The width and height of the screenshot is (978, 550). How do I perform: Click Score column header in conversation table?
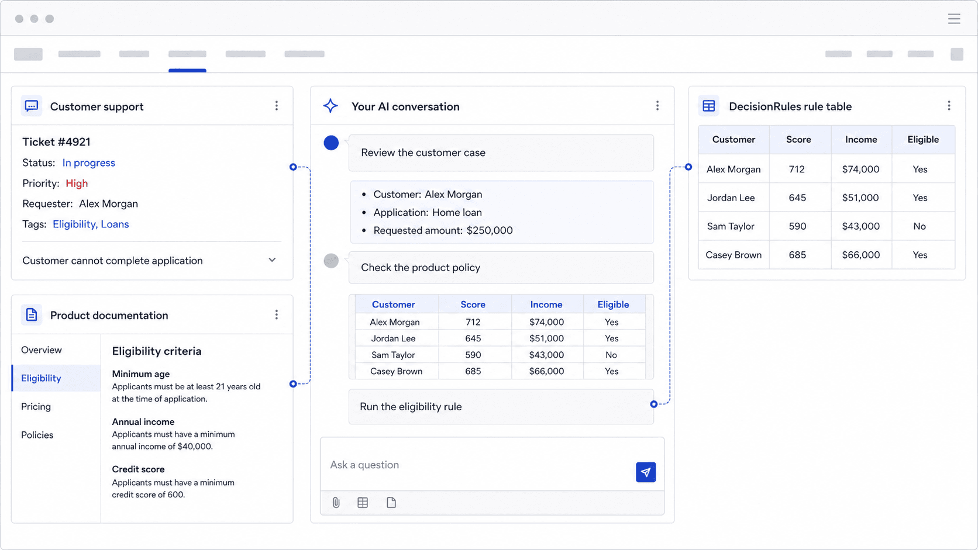(x=473, y=305)
